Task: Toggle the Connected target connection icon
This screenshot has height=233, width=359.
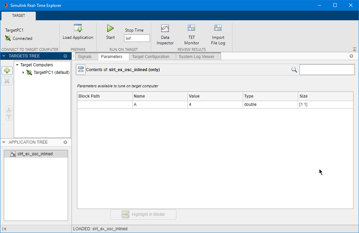Action: click(x=8, y=38)
